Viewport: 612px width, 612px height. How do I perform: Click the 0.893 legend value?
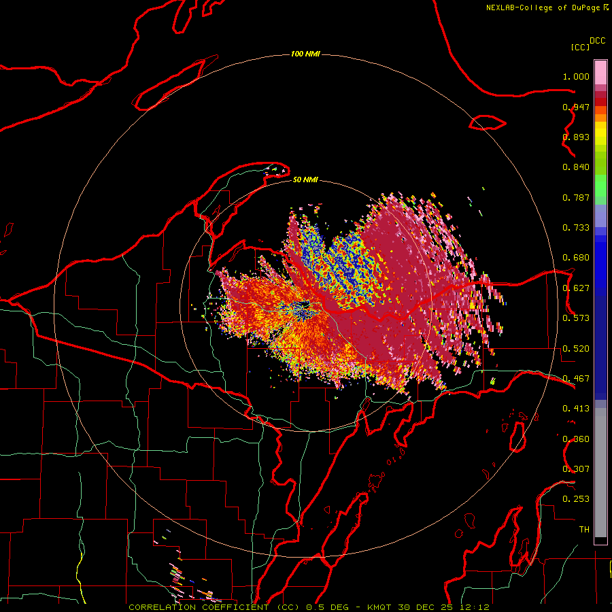(x=576, y=137)
